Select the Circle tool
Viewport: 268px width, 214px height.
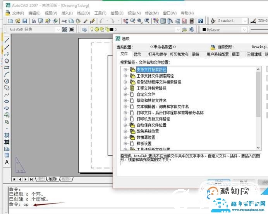[x=7, y=81]
